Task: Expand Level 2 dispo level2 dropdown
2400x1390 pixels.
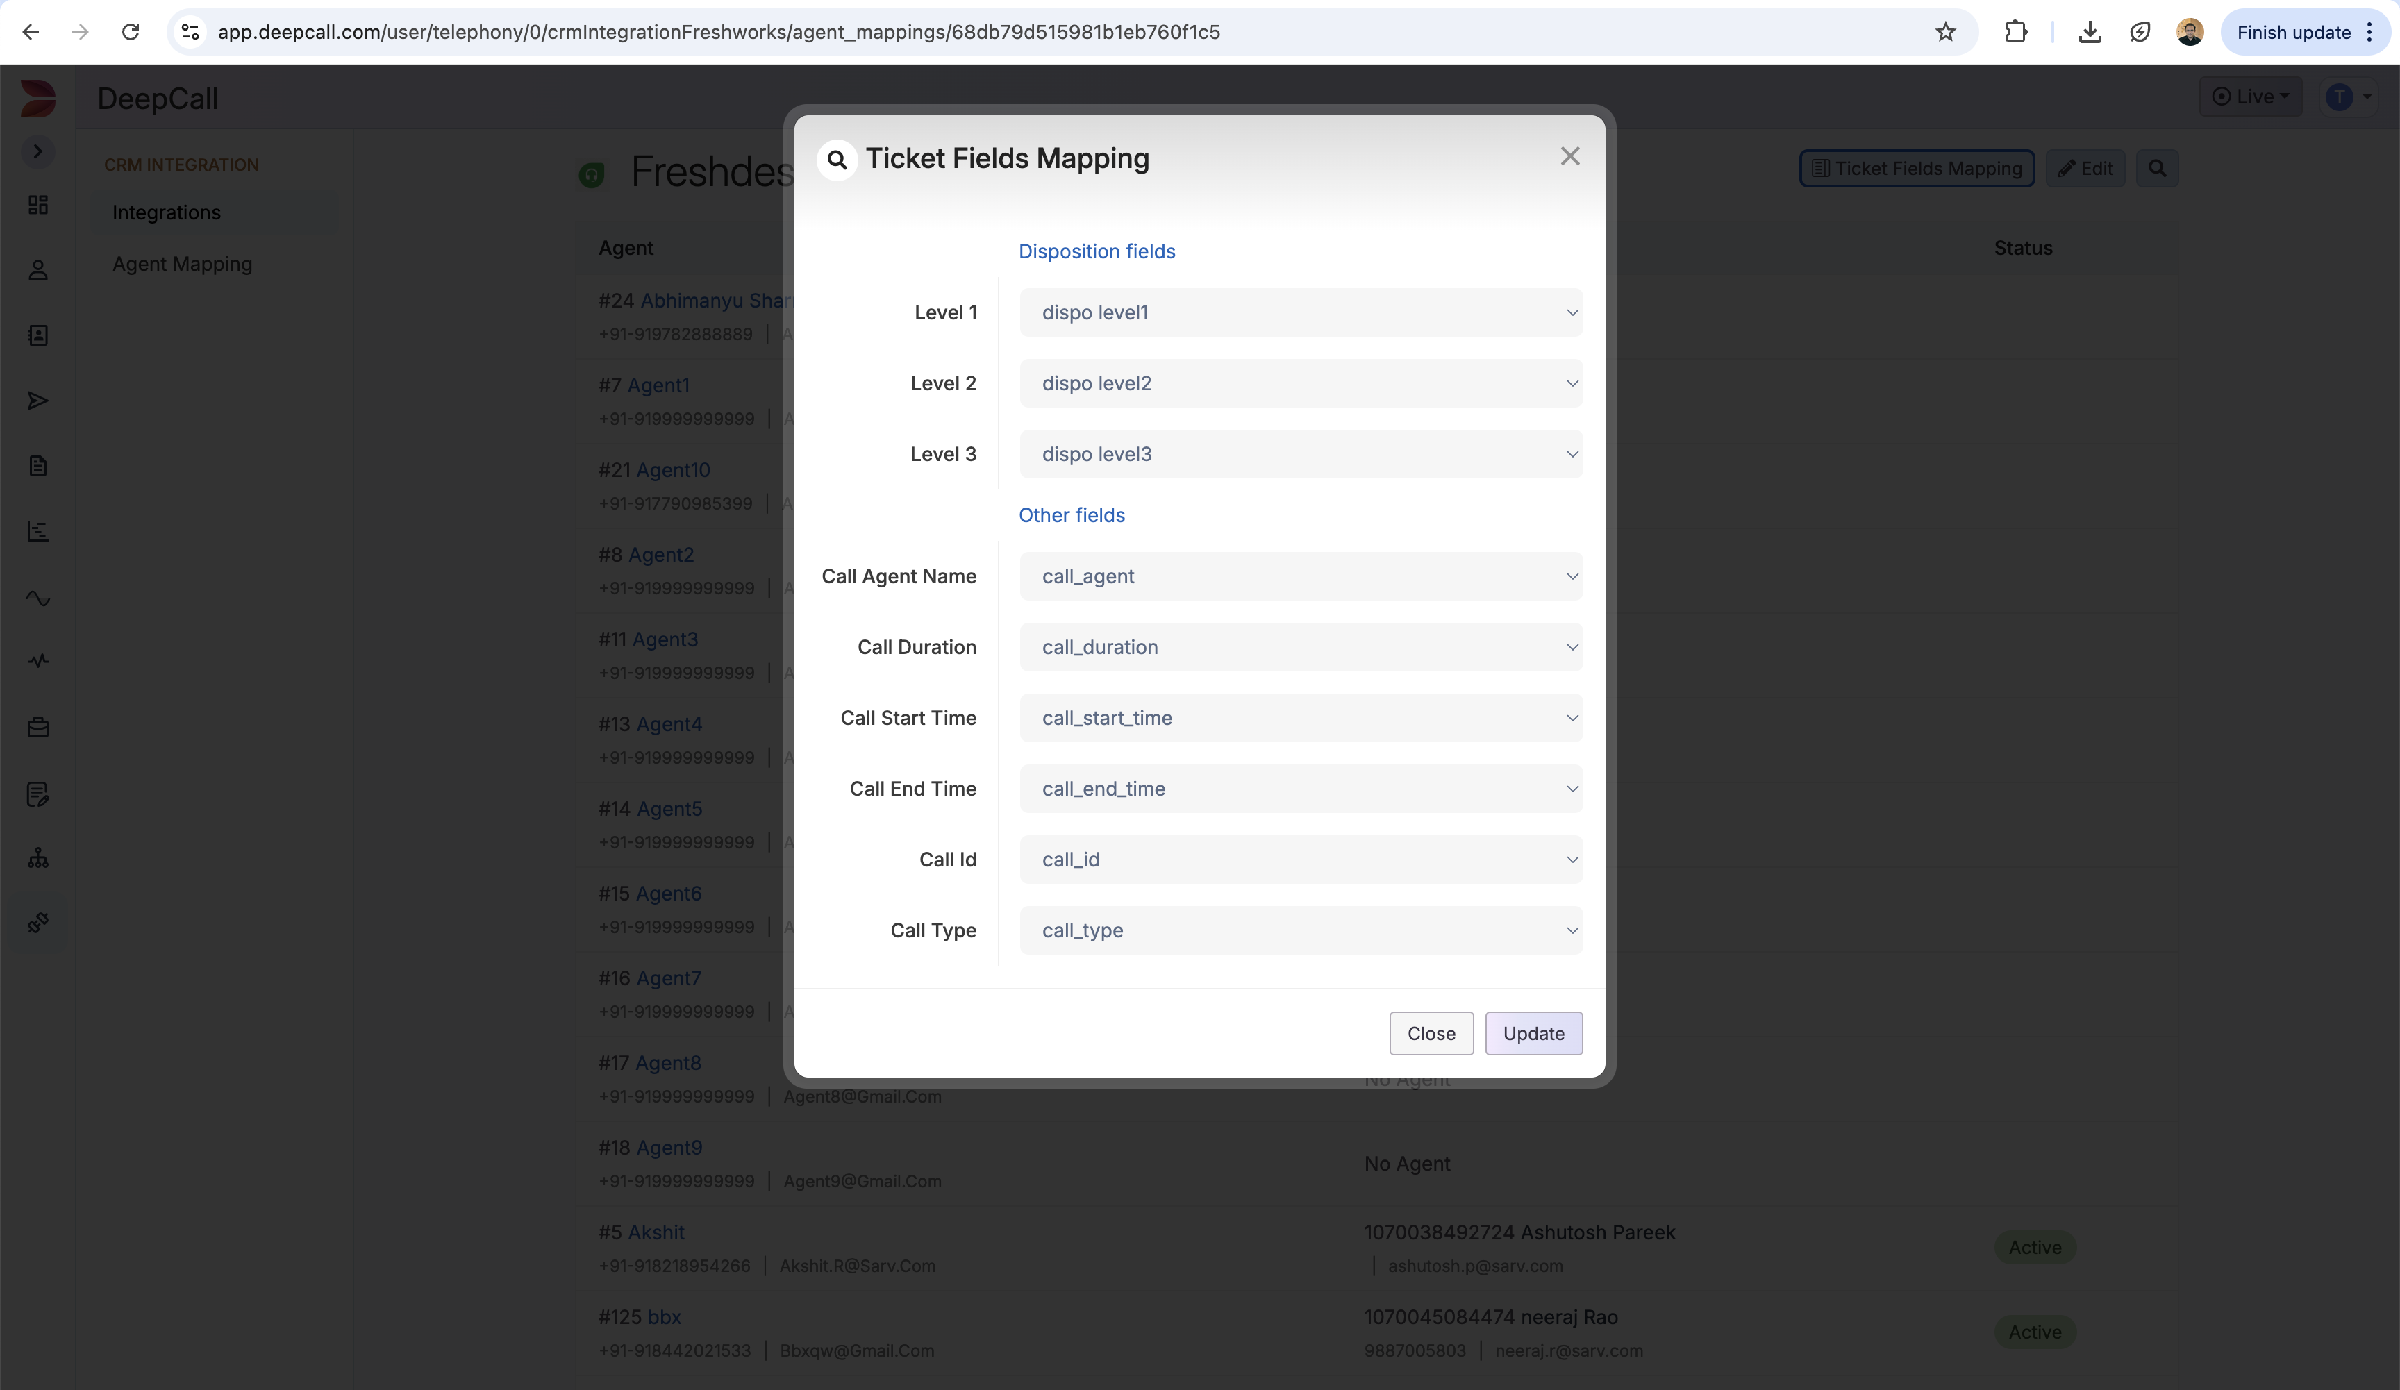Action: [1300, 383]
